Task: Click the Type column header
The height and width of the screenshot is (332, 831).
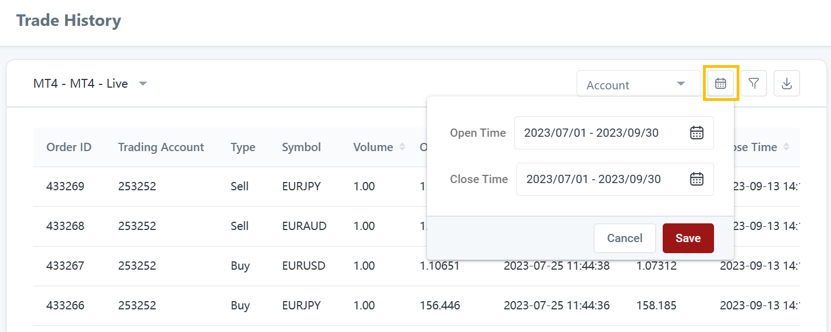Action: (x=243, y=147)
